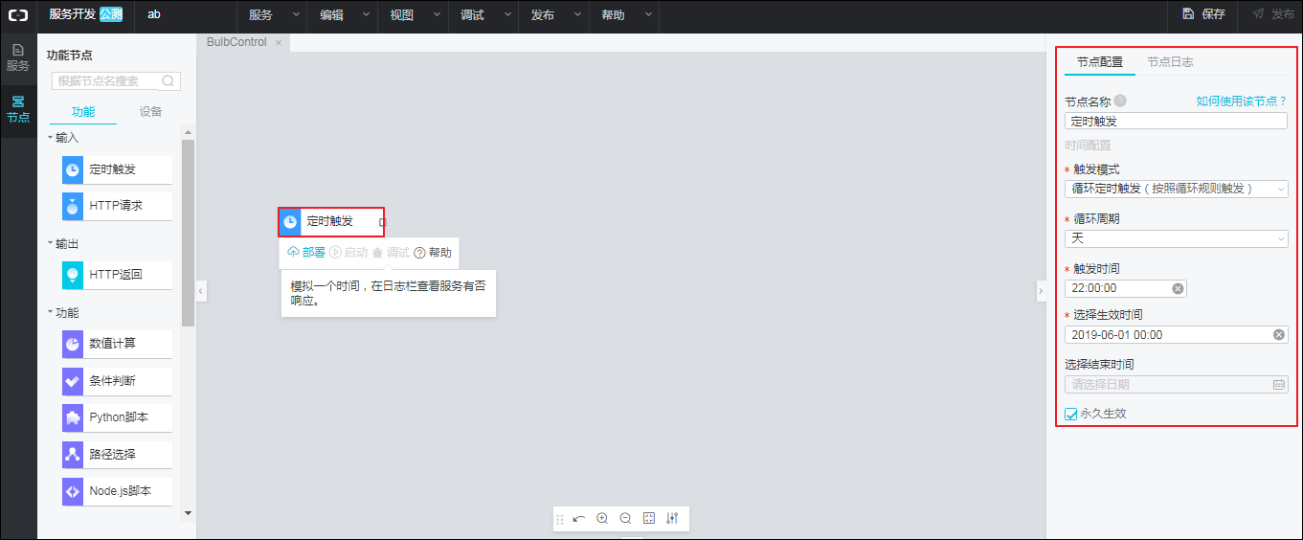Open the calendar icon in 选择结束时间 field
This screenshot has height=540, width=1303.
(1278, 384)
